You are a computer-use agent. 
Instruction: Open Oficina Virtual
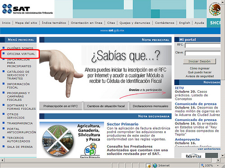click(x=21, y=54)
